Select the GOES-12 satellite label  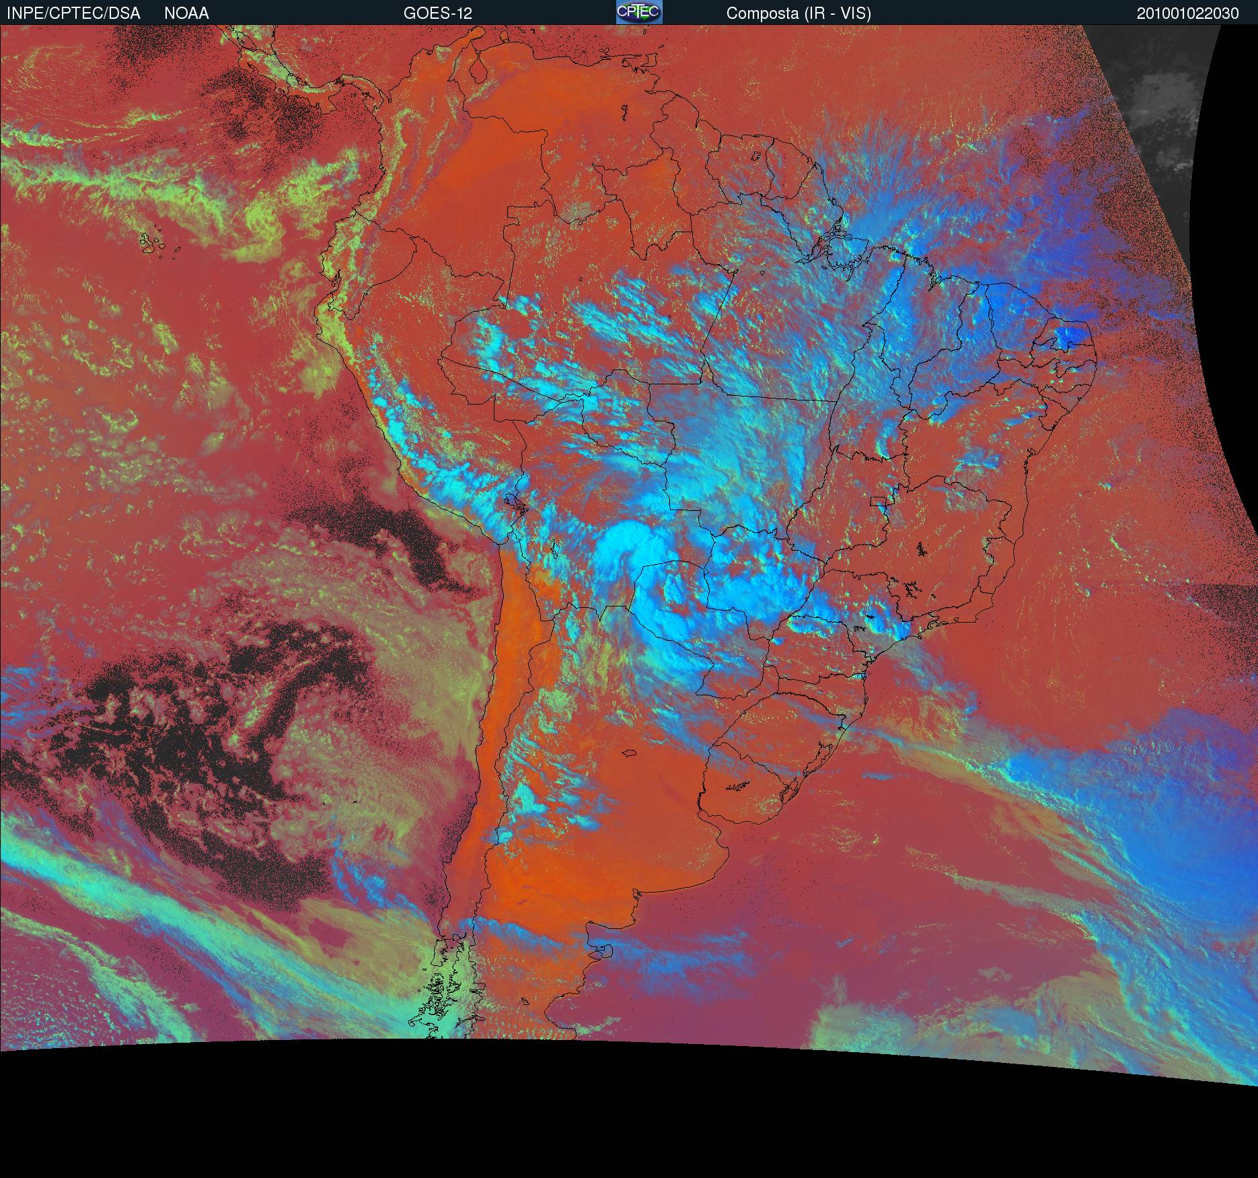click(437, 13)
